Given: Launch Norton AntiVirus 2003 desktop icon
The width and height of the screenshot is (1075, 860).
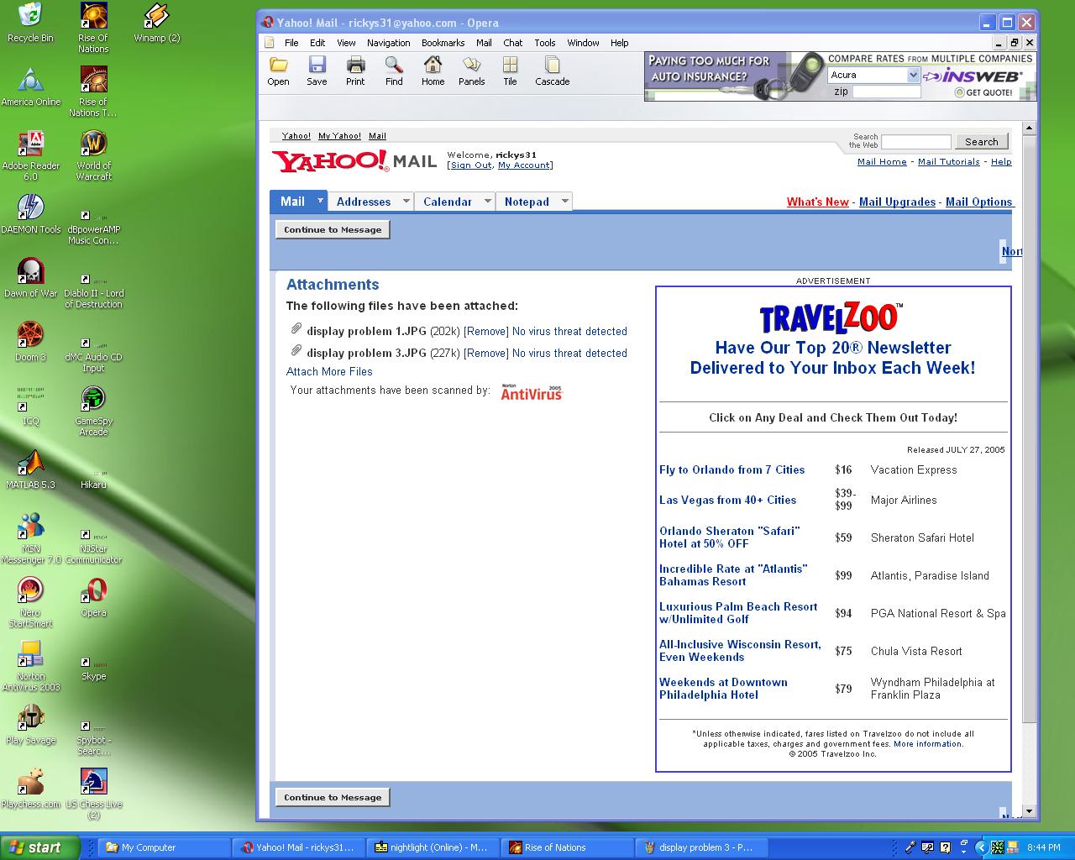Looking at the screenshot, I should 31,666.
